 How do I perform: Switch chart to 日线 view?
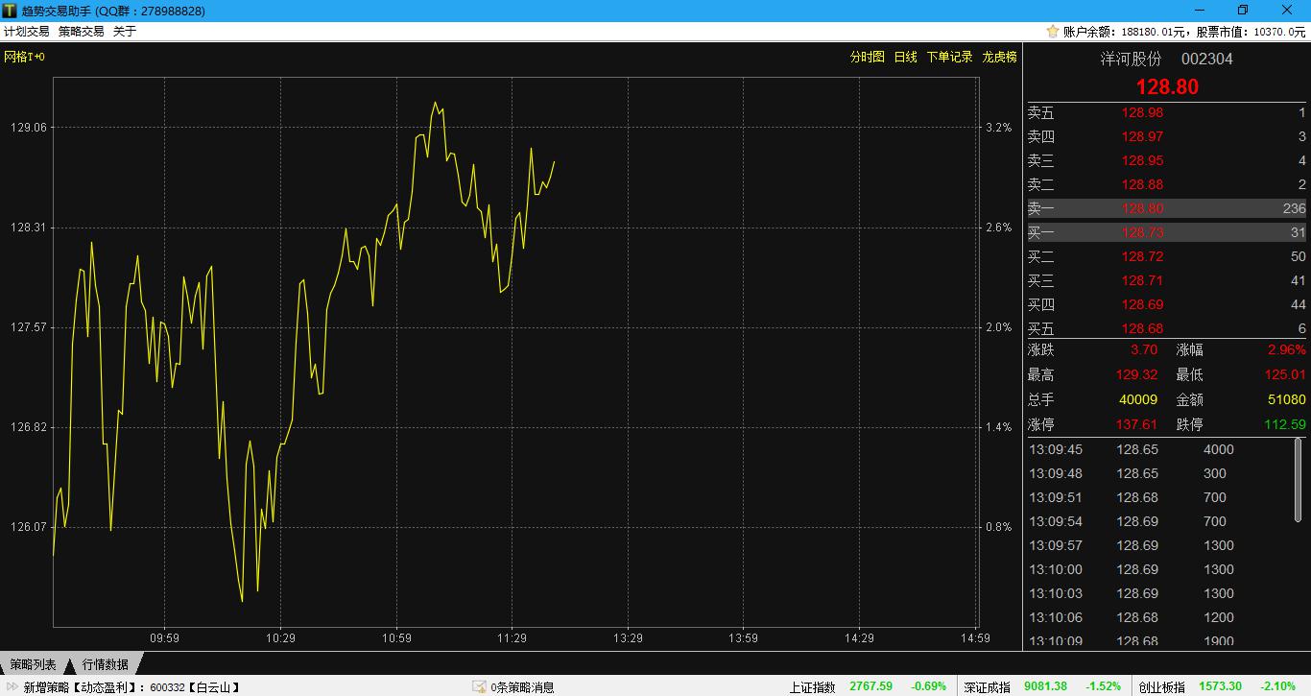(x=905, y=58)
